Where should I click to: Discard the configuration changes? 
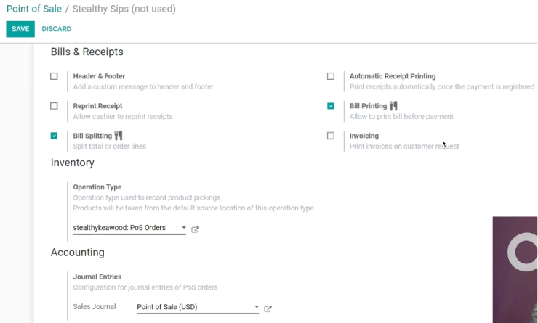pos(56,29)
